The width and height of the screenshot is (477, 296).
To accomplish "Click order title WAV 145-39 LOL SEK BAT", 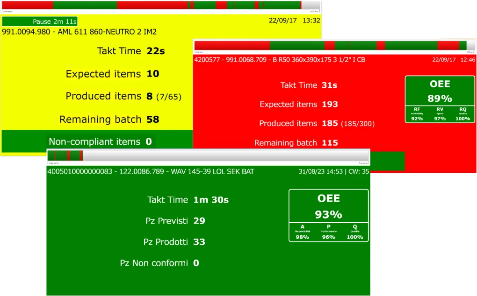I will click(151, 171).
